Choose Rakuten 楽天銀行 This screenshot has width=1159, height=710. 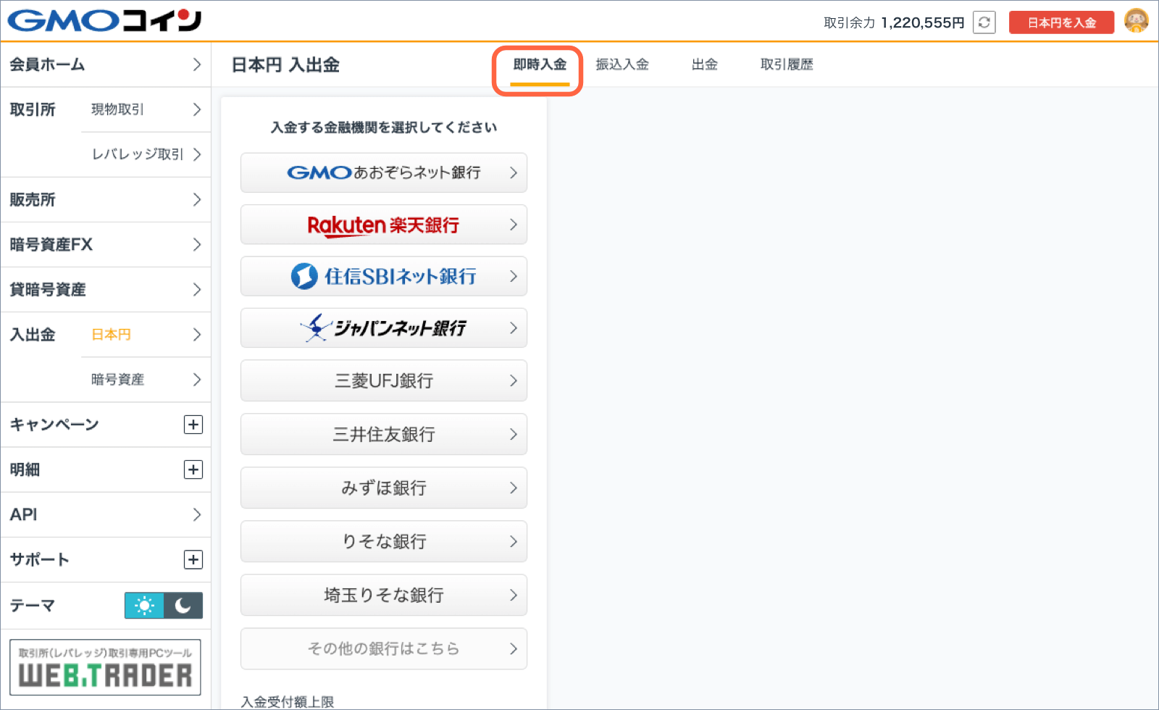pyautogui.click(x=384, y=225)
